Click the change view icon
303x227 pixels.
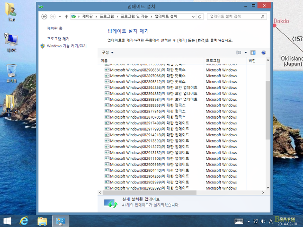click(x=239, y=52)
